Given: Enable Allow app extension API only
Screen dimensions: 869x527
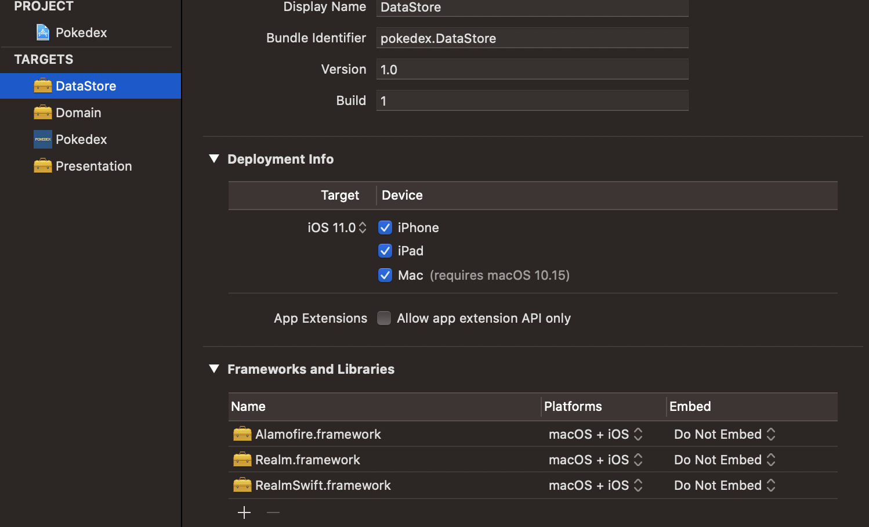Looking at the screenshot, I should coord(384,318).
